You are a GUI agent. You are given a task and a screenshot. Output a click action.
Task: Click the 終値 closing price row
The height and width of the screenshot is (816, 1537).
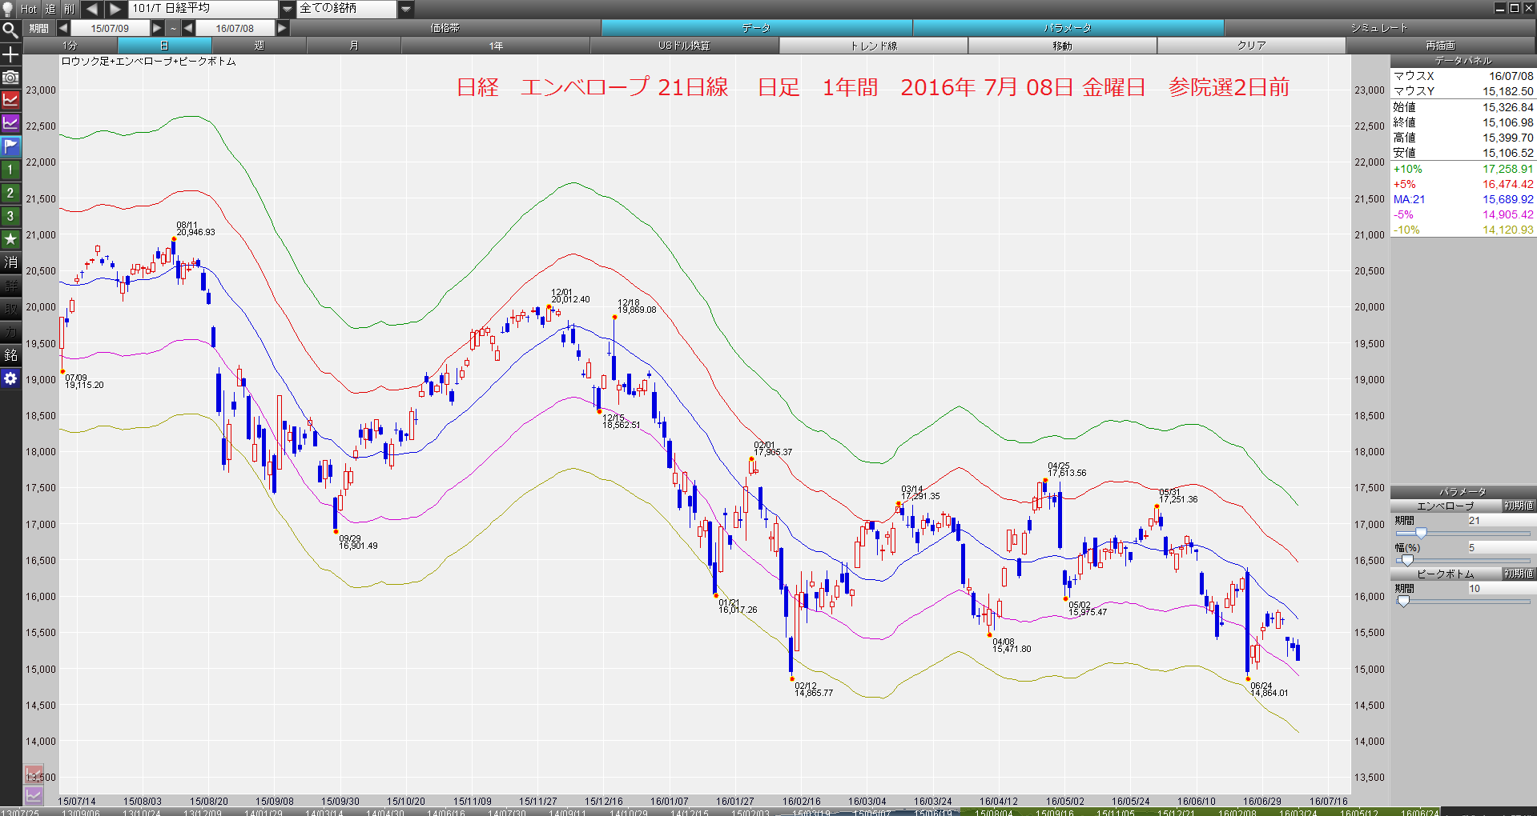point(1463,122)
